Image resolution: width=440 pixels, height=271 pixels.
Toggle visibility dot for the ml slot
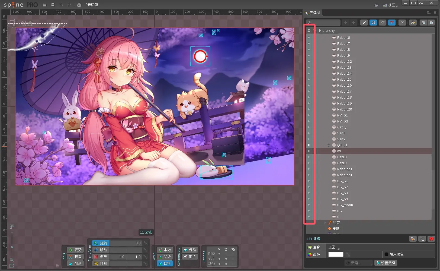pyautogui.click(x=309, y=151)
